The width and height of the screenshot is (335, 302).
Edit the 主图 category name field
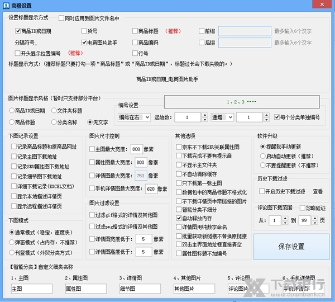point(32,289)
